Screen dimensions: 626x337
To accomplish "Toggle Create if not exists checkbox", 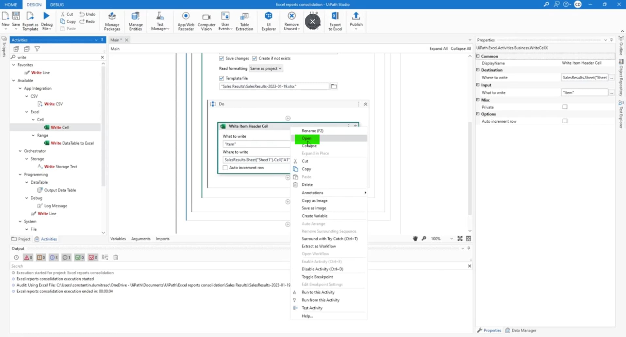I will [x=255, y=58].
